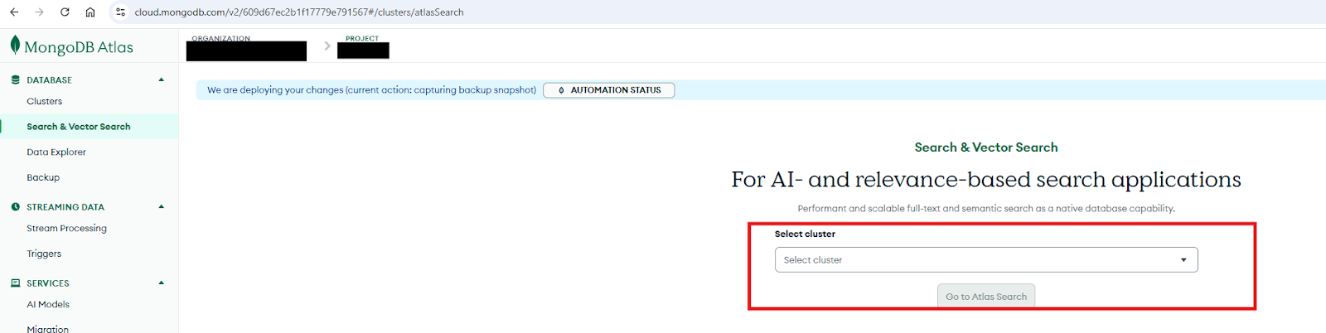Click the breadcrumb chevron between Organization and Project
Image resolution: width=1326 pixels, height=333 pixels.
click(x=327, y=46)
